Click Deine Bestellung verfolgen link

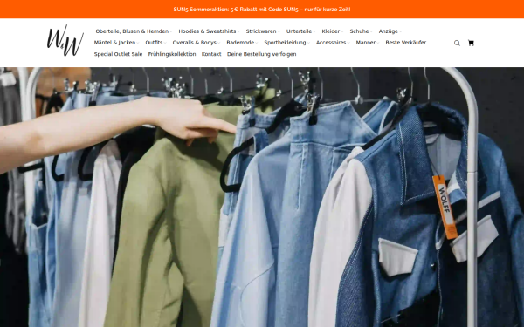[x=262, y=54]
